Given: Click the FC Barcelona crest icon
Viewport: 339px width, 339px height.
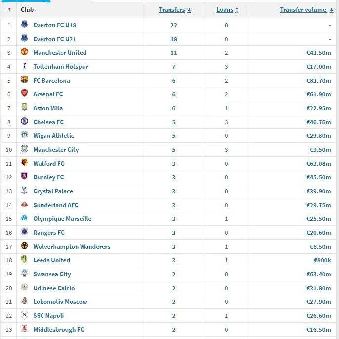Looking at the screenshot, I should pos(25,80).
